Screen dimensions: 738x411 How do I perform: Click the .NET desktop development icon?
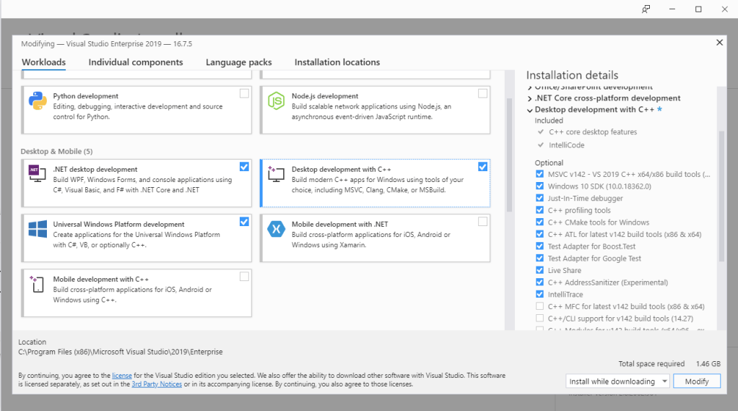pos(38,174)
